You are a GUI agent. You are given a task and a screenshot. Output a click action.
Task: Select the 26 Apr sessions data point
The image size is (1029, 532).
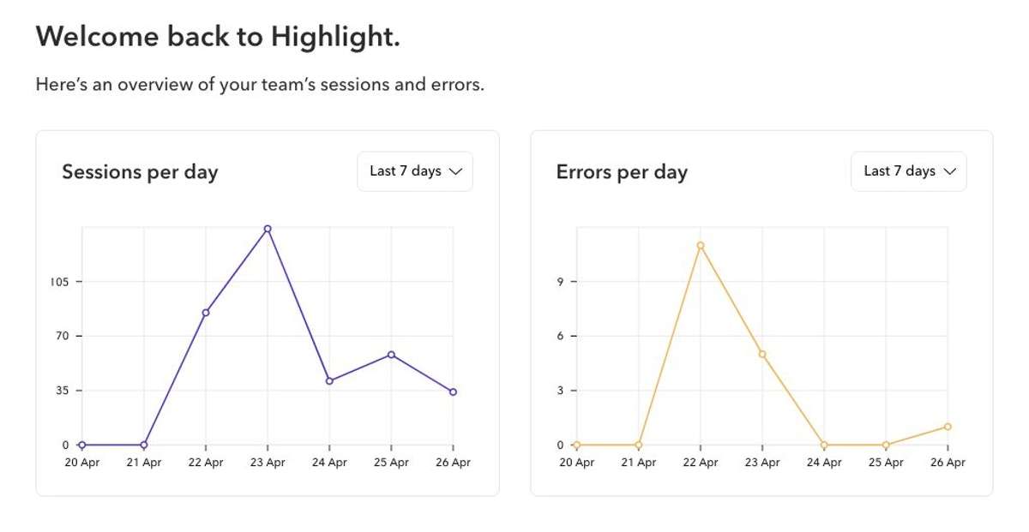453,392
